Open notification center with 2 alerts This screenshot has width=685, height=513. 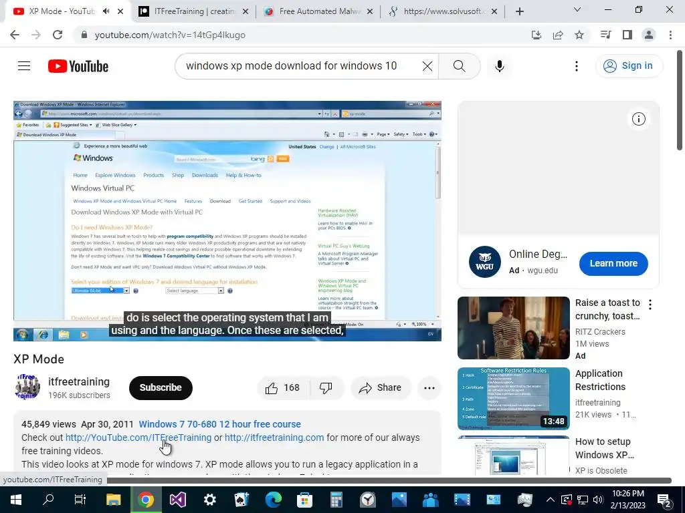[x=664, y=500]
